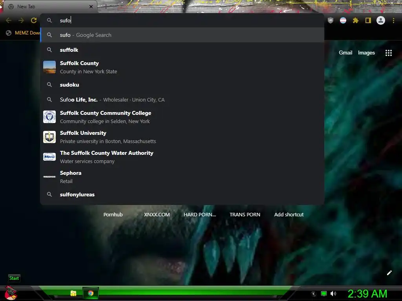Pick the 'sudoku' suggestion
Image resolution: width=402 pixels, height=301 pixels.
point(182,85)
